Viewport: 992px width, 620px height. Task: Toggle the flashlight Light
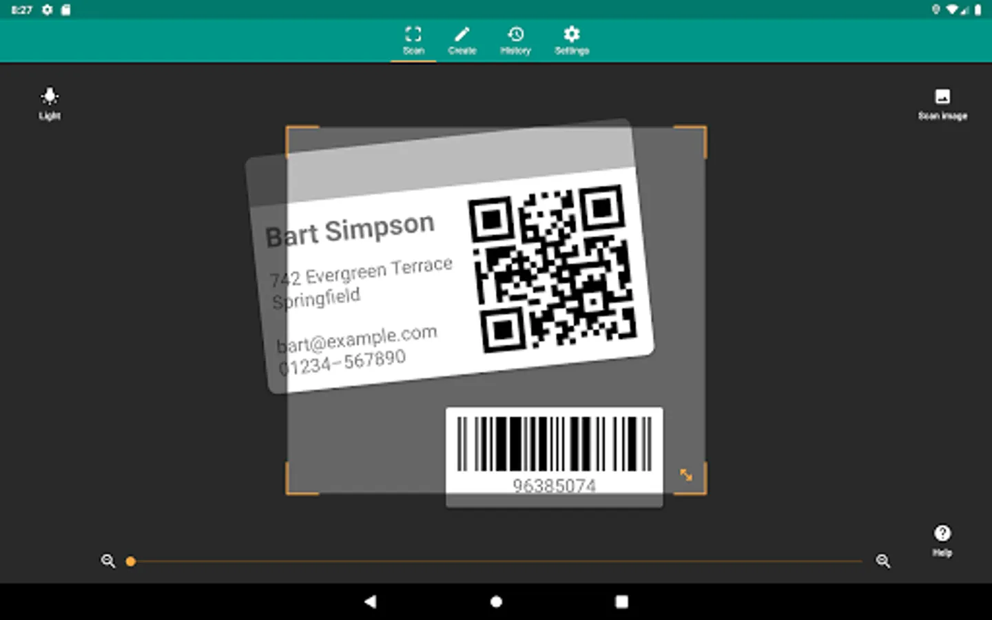point(50,103)
